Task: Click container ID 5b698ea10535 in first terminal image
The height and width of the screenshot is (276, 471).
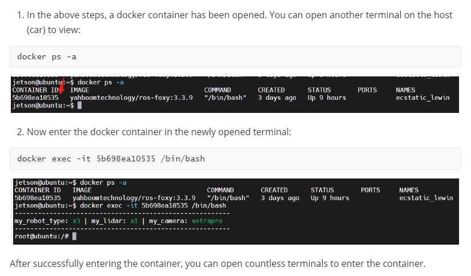Action: 35,98
